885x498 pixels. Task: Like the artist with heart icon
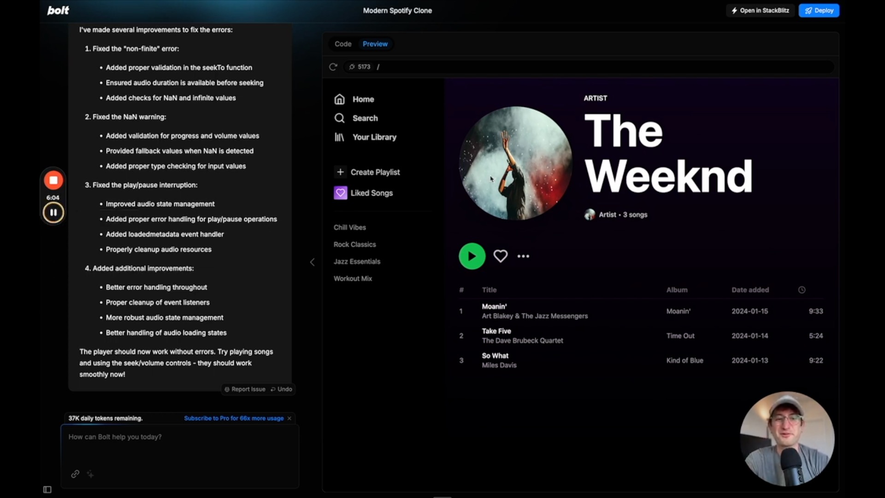500,256
